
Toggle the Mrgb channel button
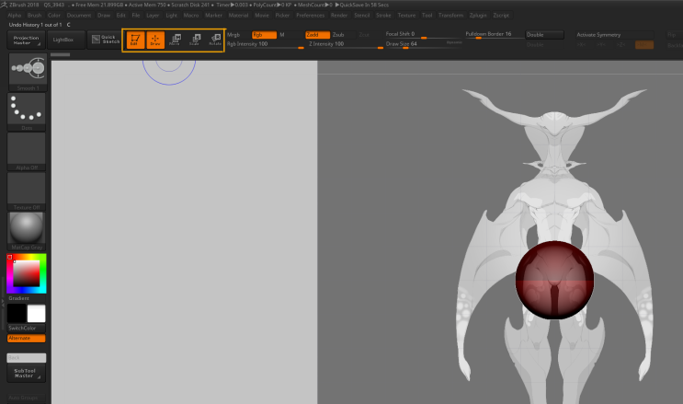coord(234,34)
